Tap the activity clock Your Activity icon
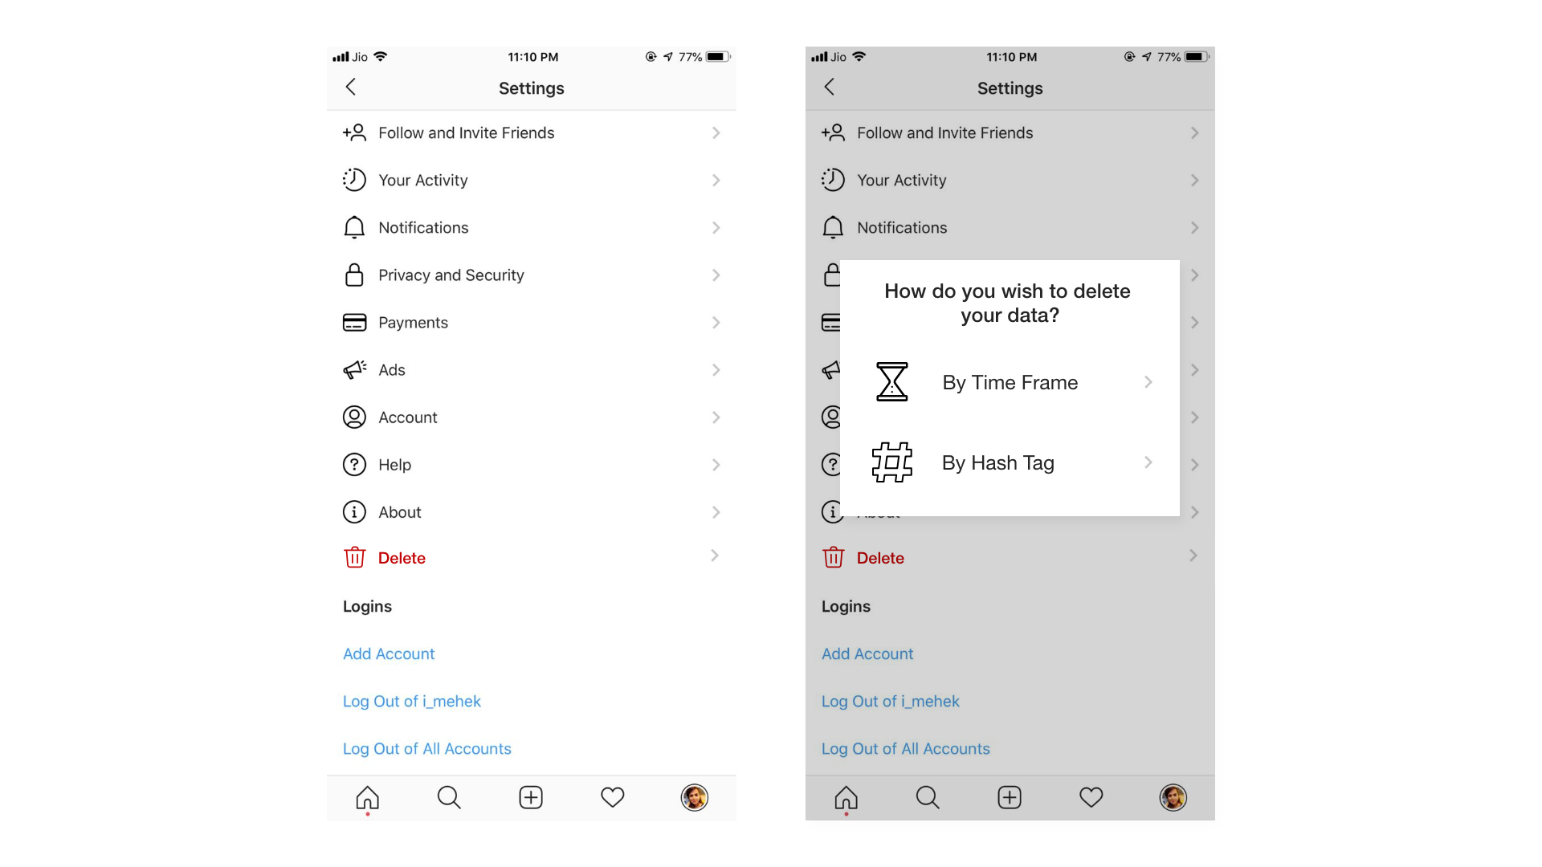 click(353, 180)
